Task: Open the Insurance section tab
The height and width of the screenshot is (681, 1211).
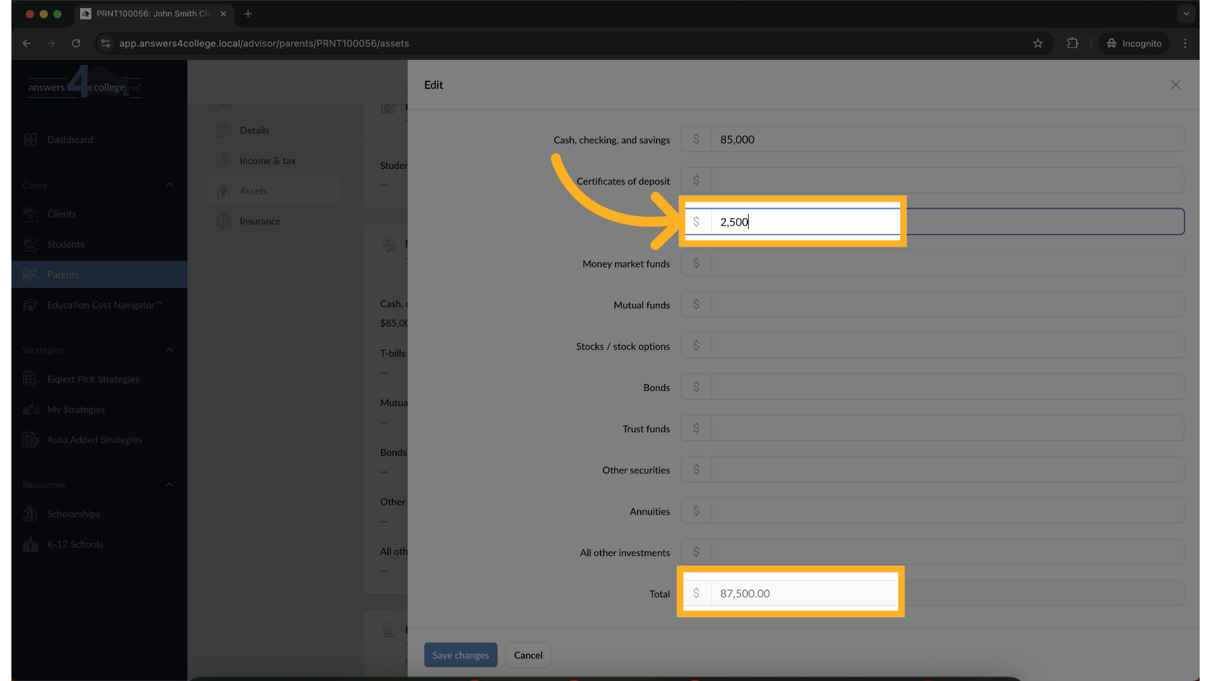Action: 260,221
